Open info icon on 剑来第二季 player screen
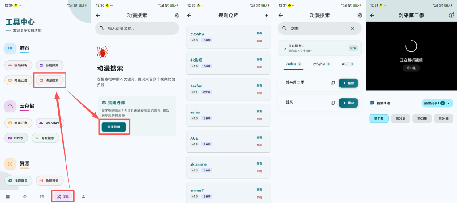This screenshot has width=457, height=203. click(451, 15)
